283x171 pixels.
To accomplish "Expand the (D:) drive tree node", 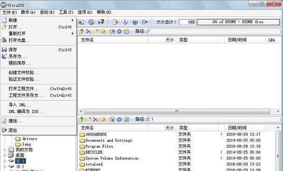I will coord(5,166).
